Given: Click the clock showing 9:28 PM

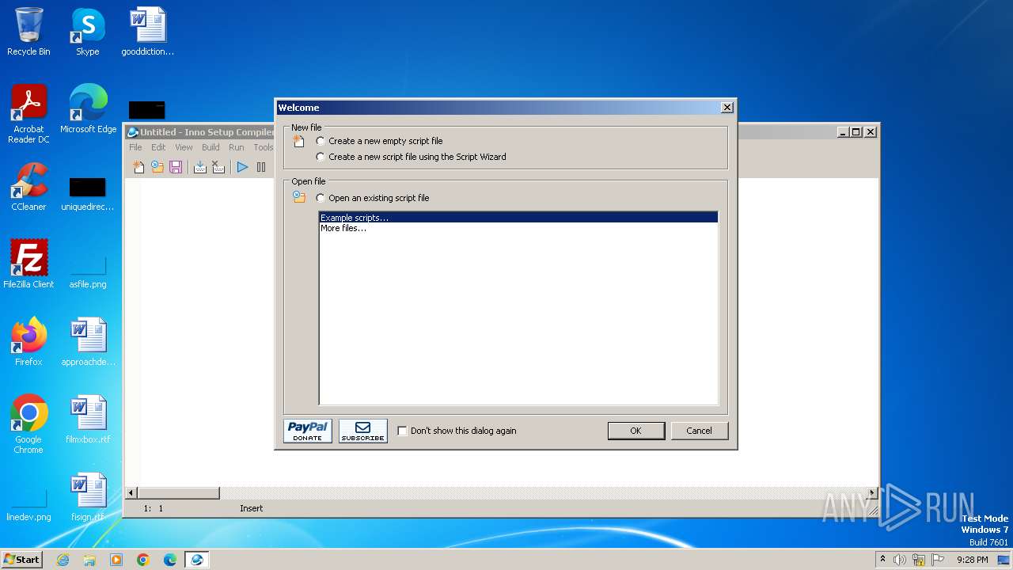Looking at the screenshot, I should tap(973, 560).
